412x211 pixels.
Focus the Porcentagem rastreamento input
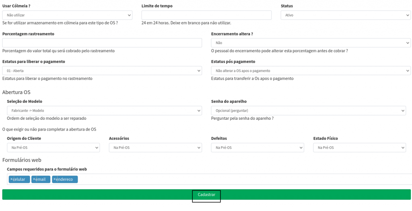102,43
